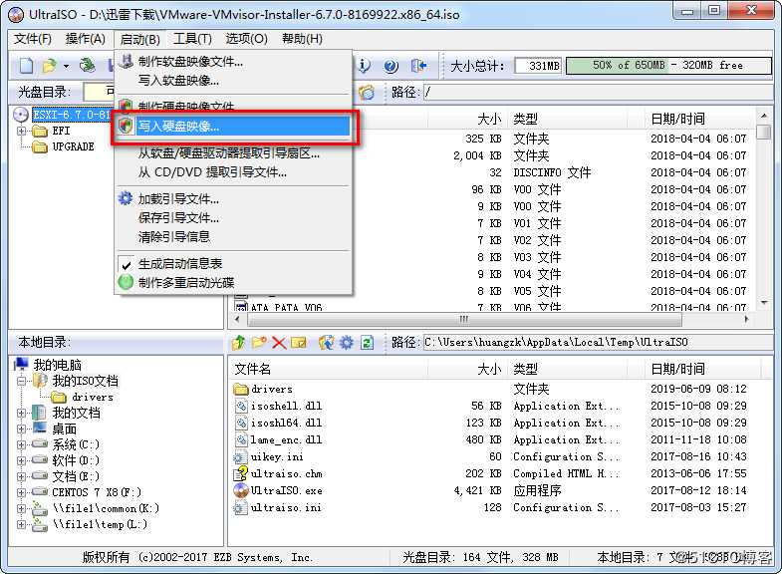782x574 pixels.
Task: Click the green Refresh icon in local toolbar
Action: click(367, 342)
